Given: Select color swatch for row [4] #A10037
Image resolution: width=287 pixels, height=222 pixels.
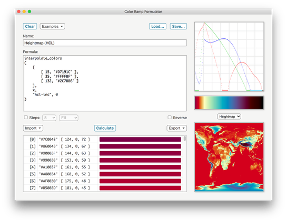Looking at the screenshot, I should [140, 167].
